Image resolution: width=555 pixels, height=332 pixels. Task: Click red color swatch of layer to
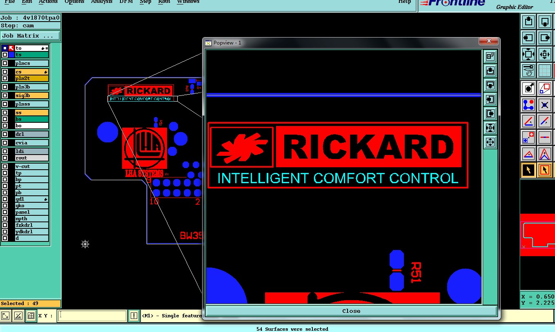coord(11,48)
